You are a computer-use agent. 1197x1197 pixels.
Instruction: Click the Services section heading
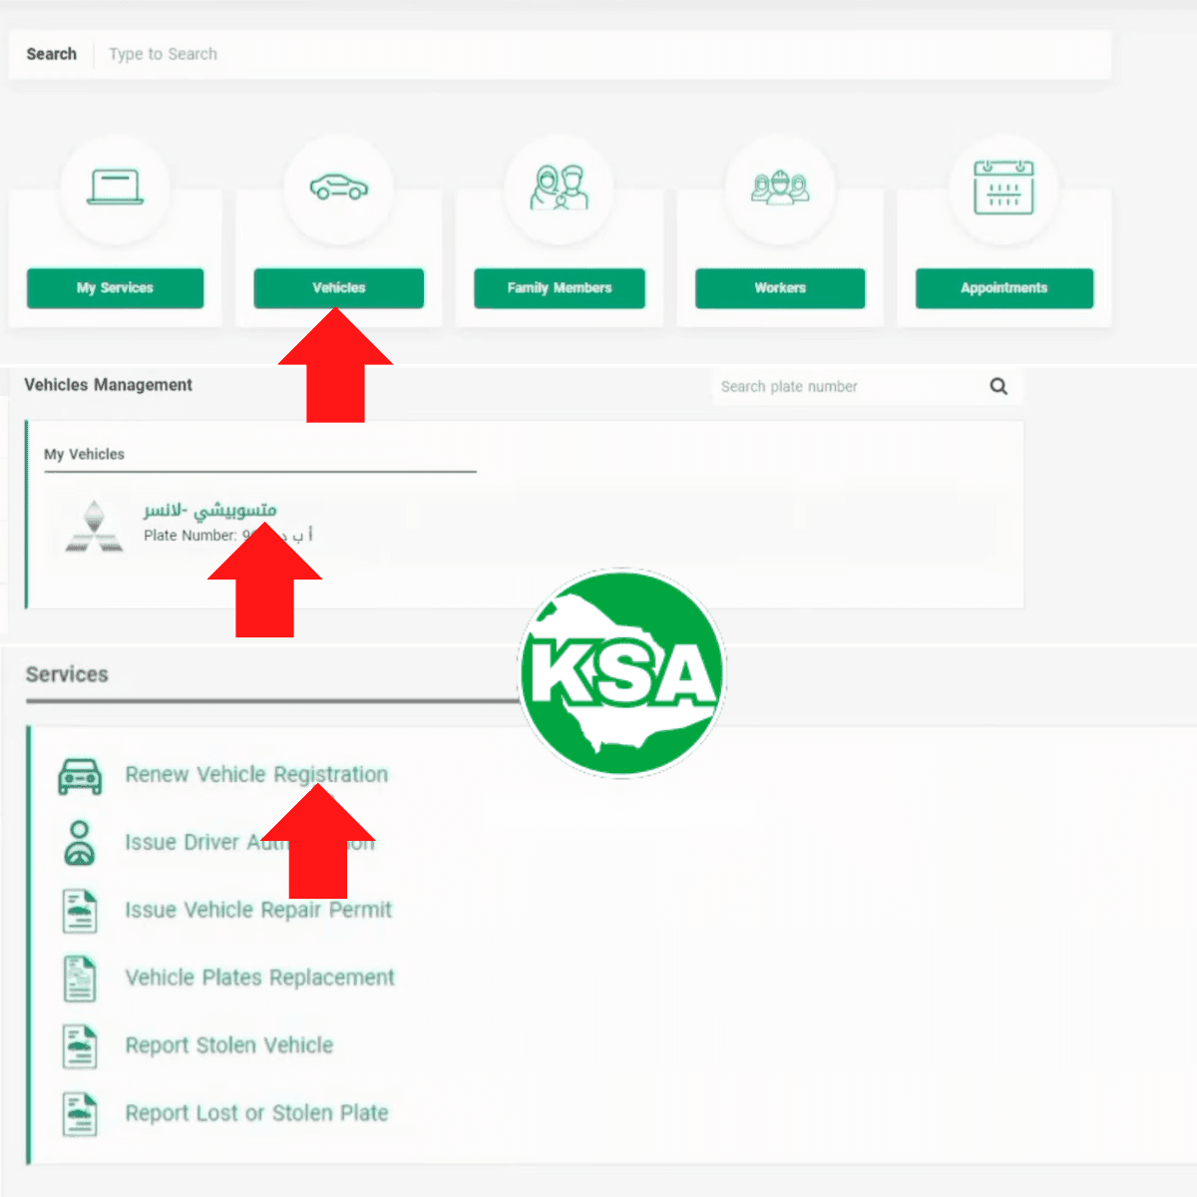67,675
